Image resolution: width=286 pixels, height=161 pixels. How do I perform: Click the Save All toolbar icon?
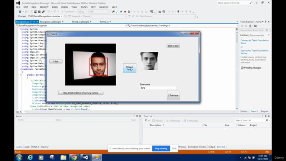pyautogui.click(x=43, y=12)
